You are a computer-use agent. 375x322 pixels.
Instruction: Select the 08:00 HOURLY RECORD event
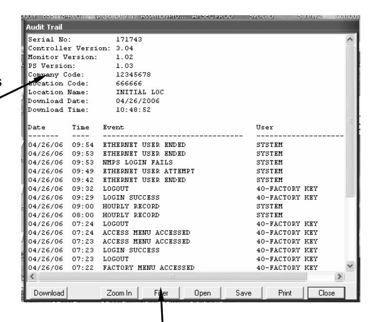click(x=131, y=215)
